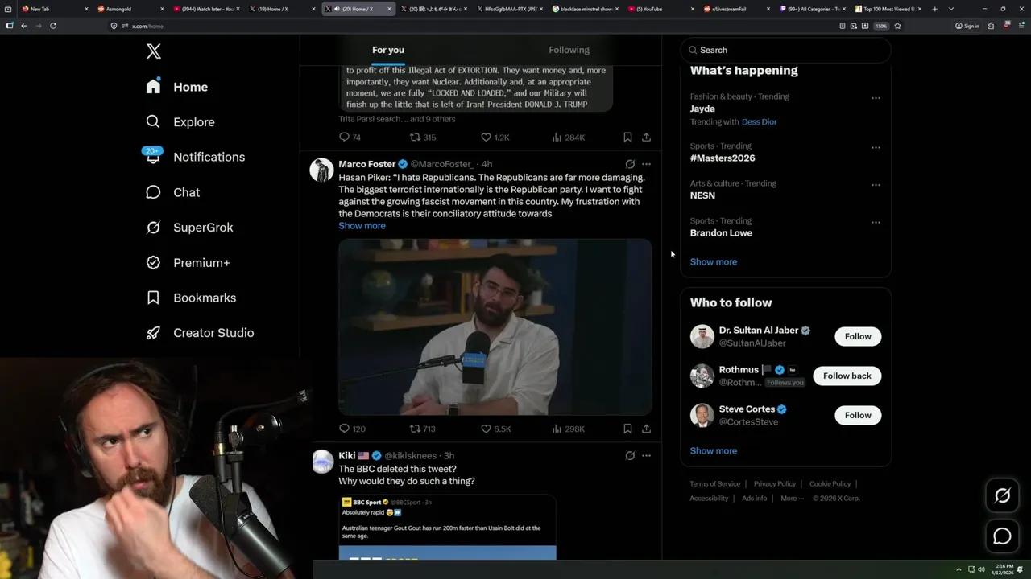Open Terms of Service link
The image size is (1031, 579).
[714, 484]
